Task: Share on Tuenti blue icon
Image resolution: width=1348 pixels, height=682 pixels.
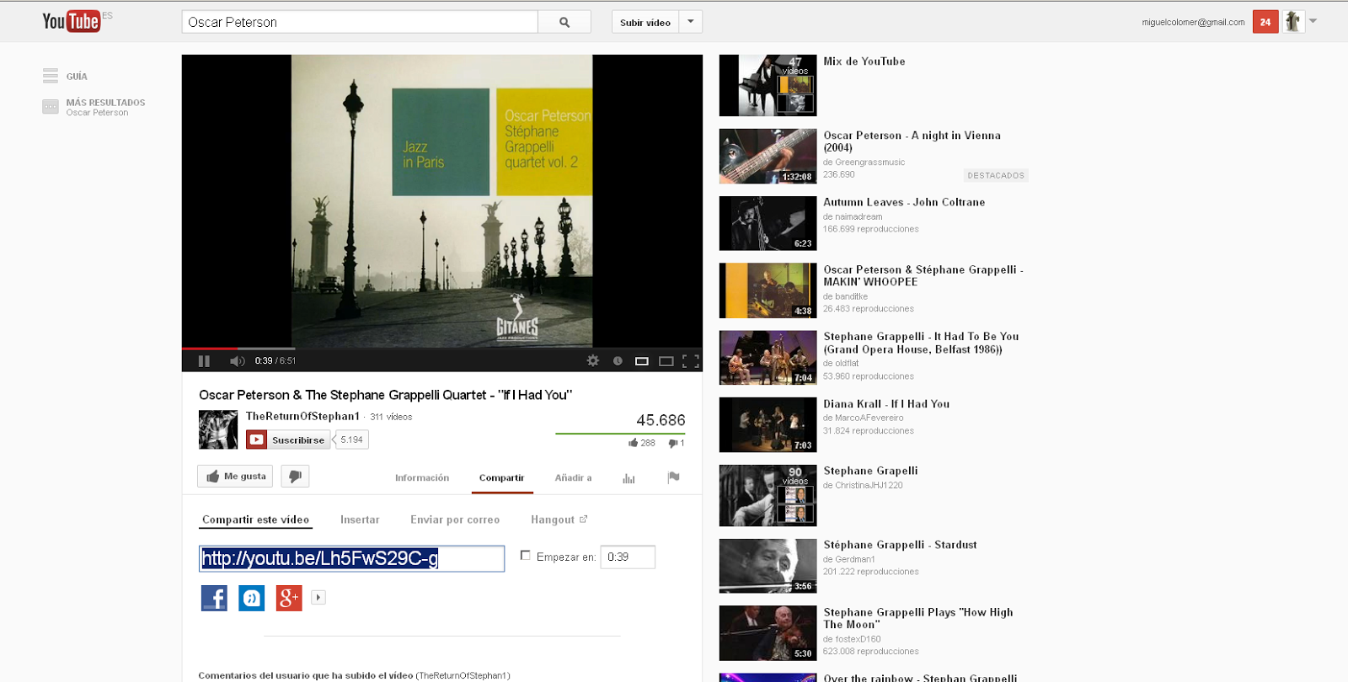Action: click(251, 598)
